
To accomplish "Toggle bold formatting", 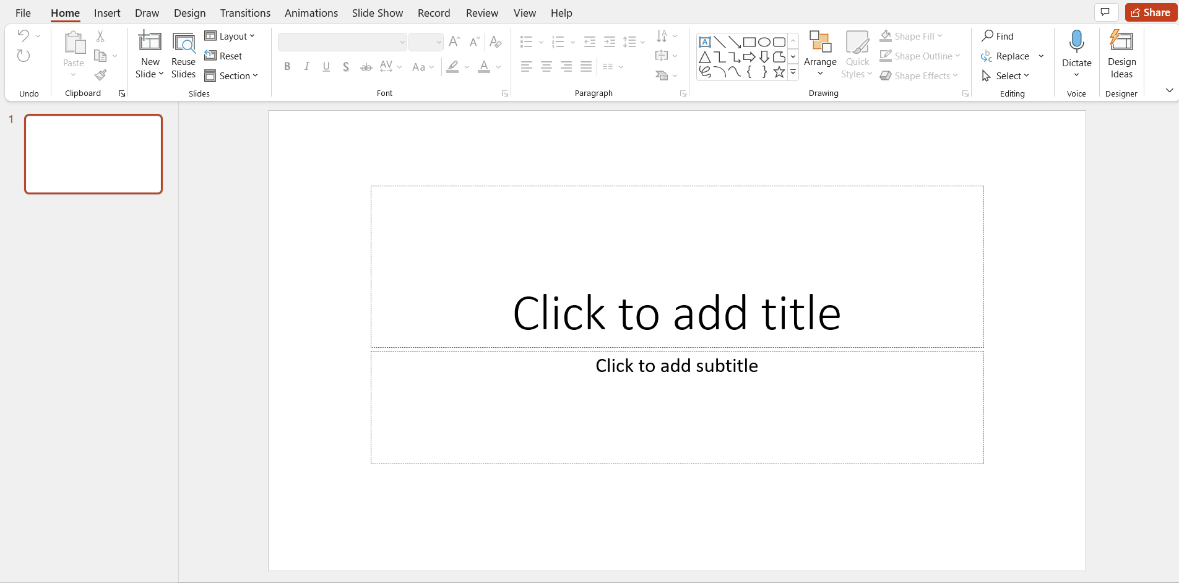I will coord(287,67).
